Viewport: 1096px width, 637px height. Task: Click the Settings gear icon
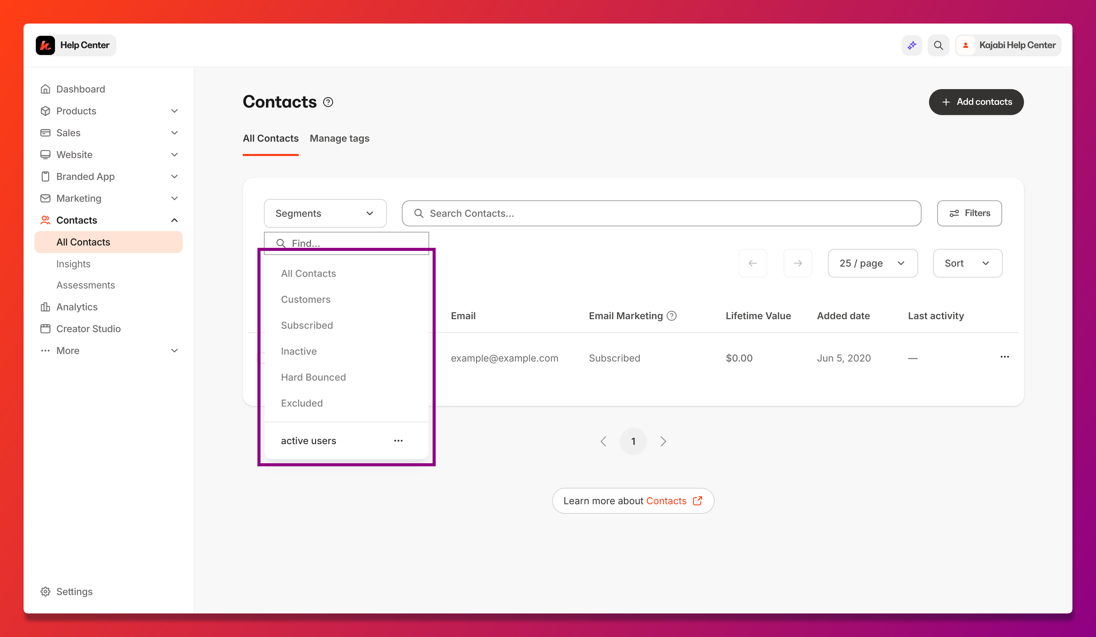[45, 591]
